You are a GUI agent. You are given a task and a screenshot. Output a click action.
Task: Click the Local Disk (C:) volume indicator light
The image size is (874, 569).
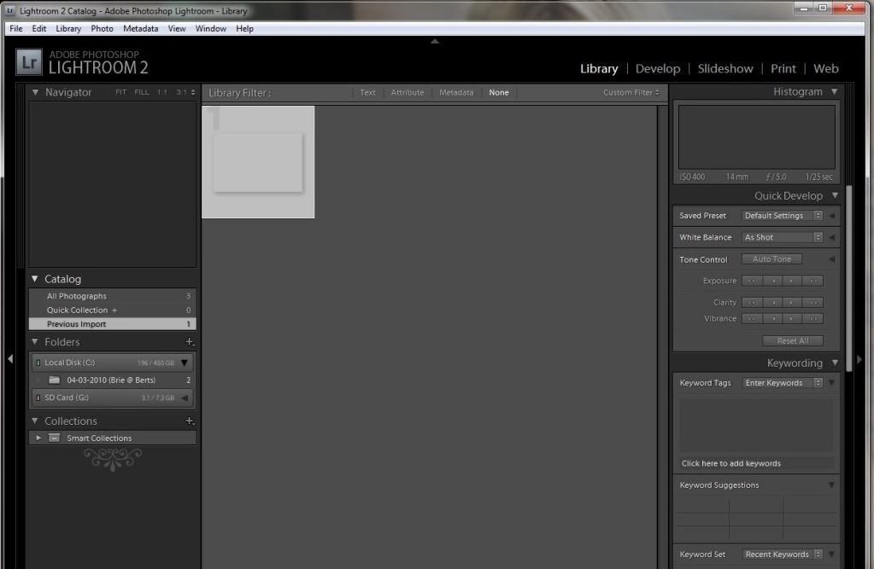38,363
